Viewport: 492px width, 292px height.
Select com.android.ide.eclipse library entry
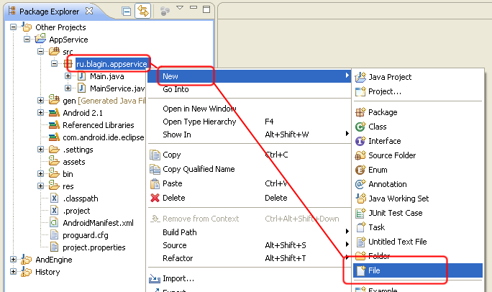coord(104,137)
